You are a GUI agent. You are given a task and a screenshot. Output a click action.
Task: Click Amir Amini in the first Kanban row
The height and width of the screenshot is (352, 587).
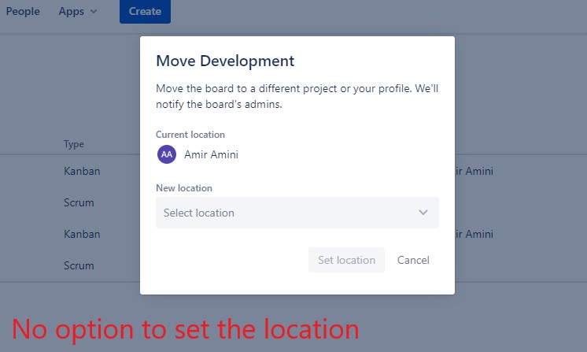tap(474, 171)
